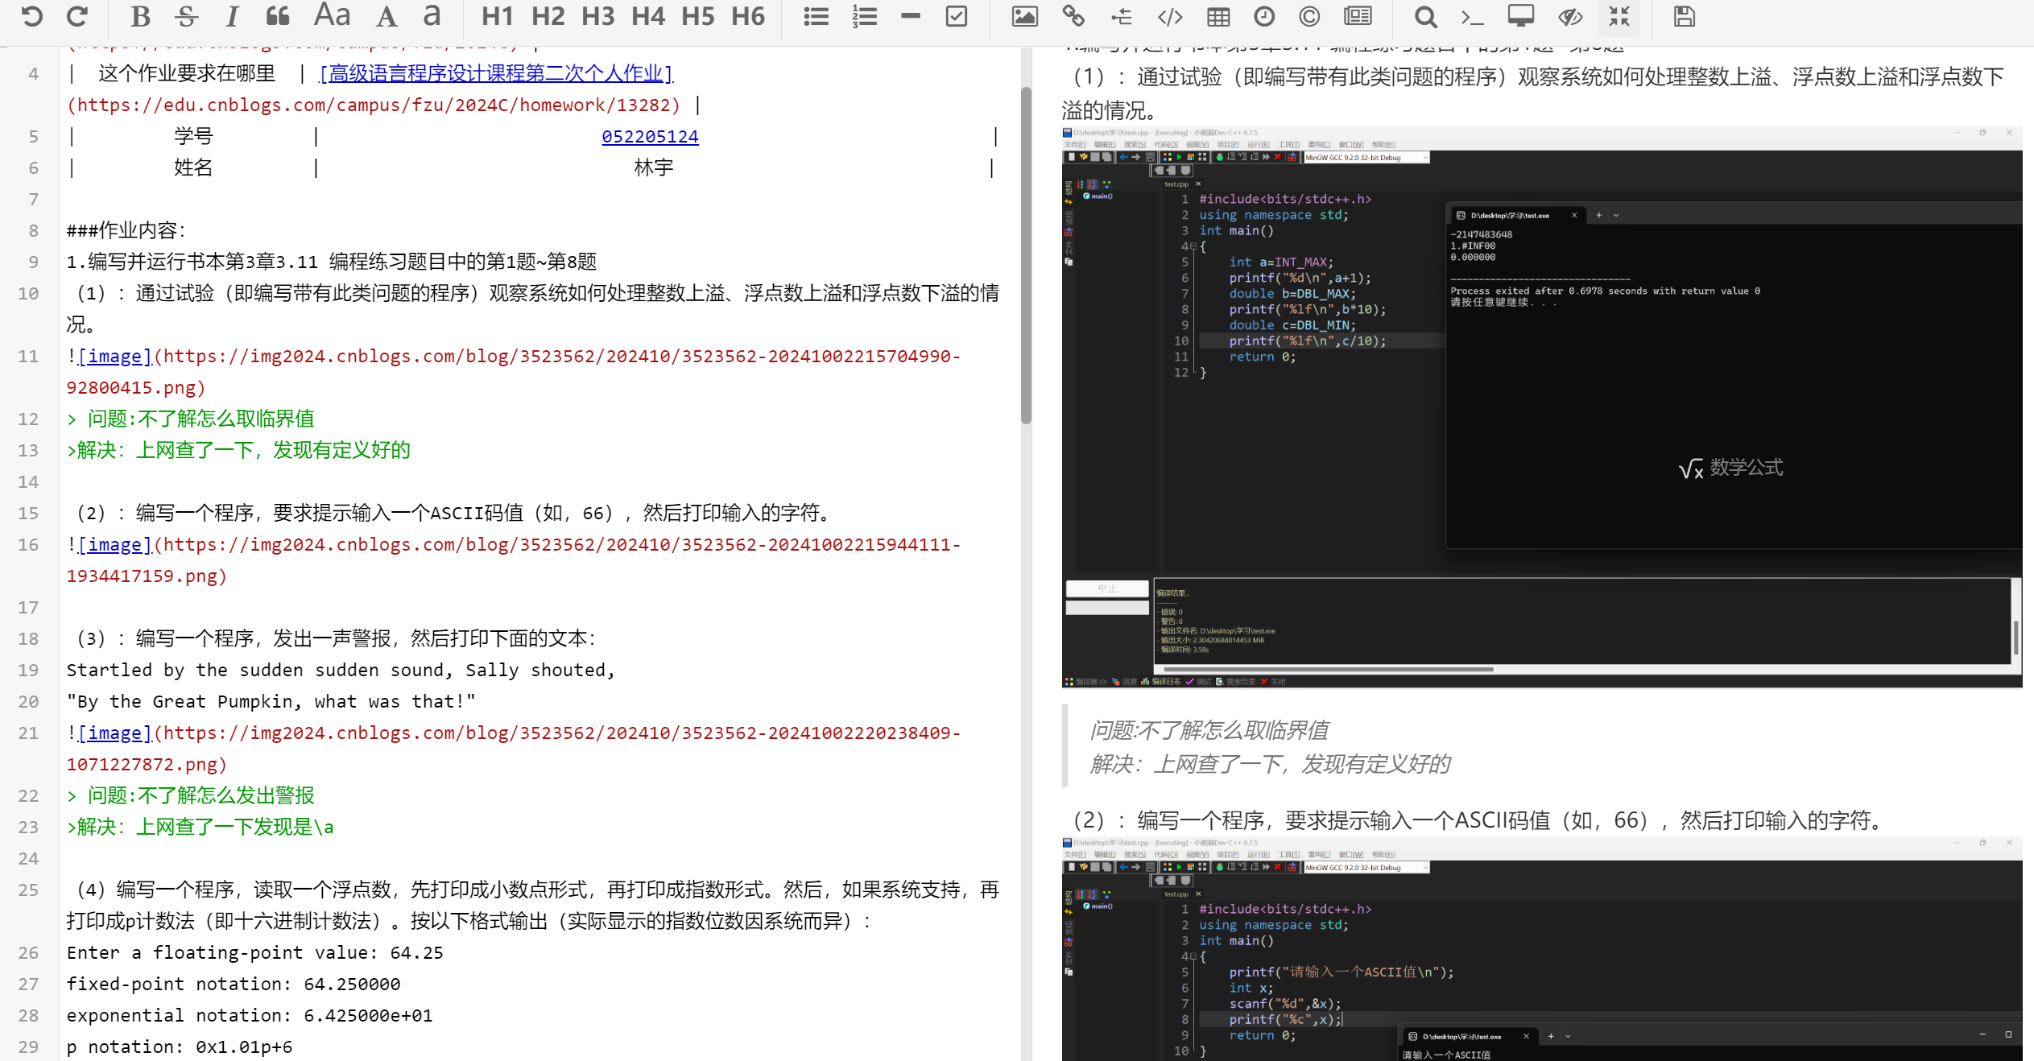Click the name cell '林宇' in editor

click(653, 167)
